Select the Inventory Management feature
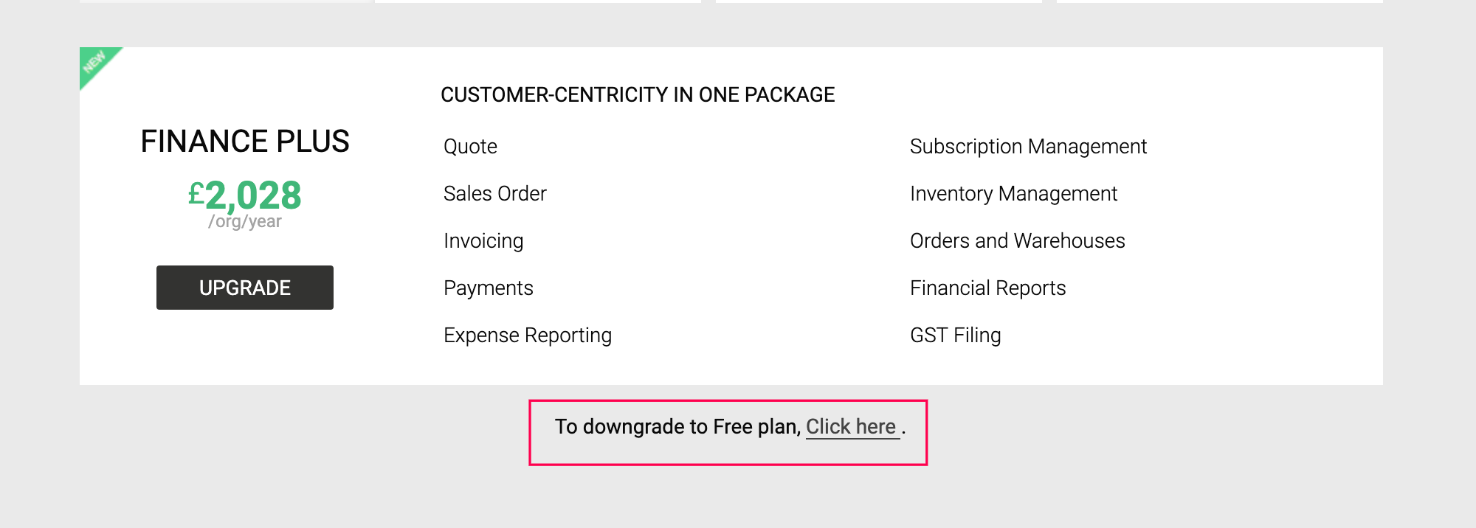1476x528 pixels. click(1013, 194)
